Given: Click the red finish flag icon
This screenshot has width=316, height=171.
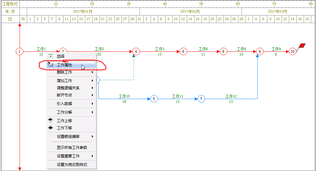Looking at the screenshot, I should pyautogui.click(x=302, y=45).
